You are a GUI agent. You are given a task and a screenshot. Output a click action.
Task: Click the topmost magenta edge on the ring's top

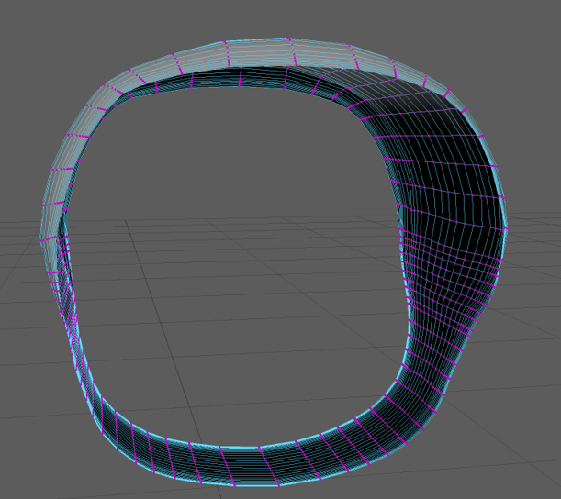tap(286, 41)
